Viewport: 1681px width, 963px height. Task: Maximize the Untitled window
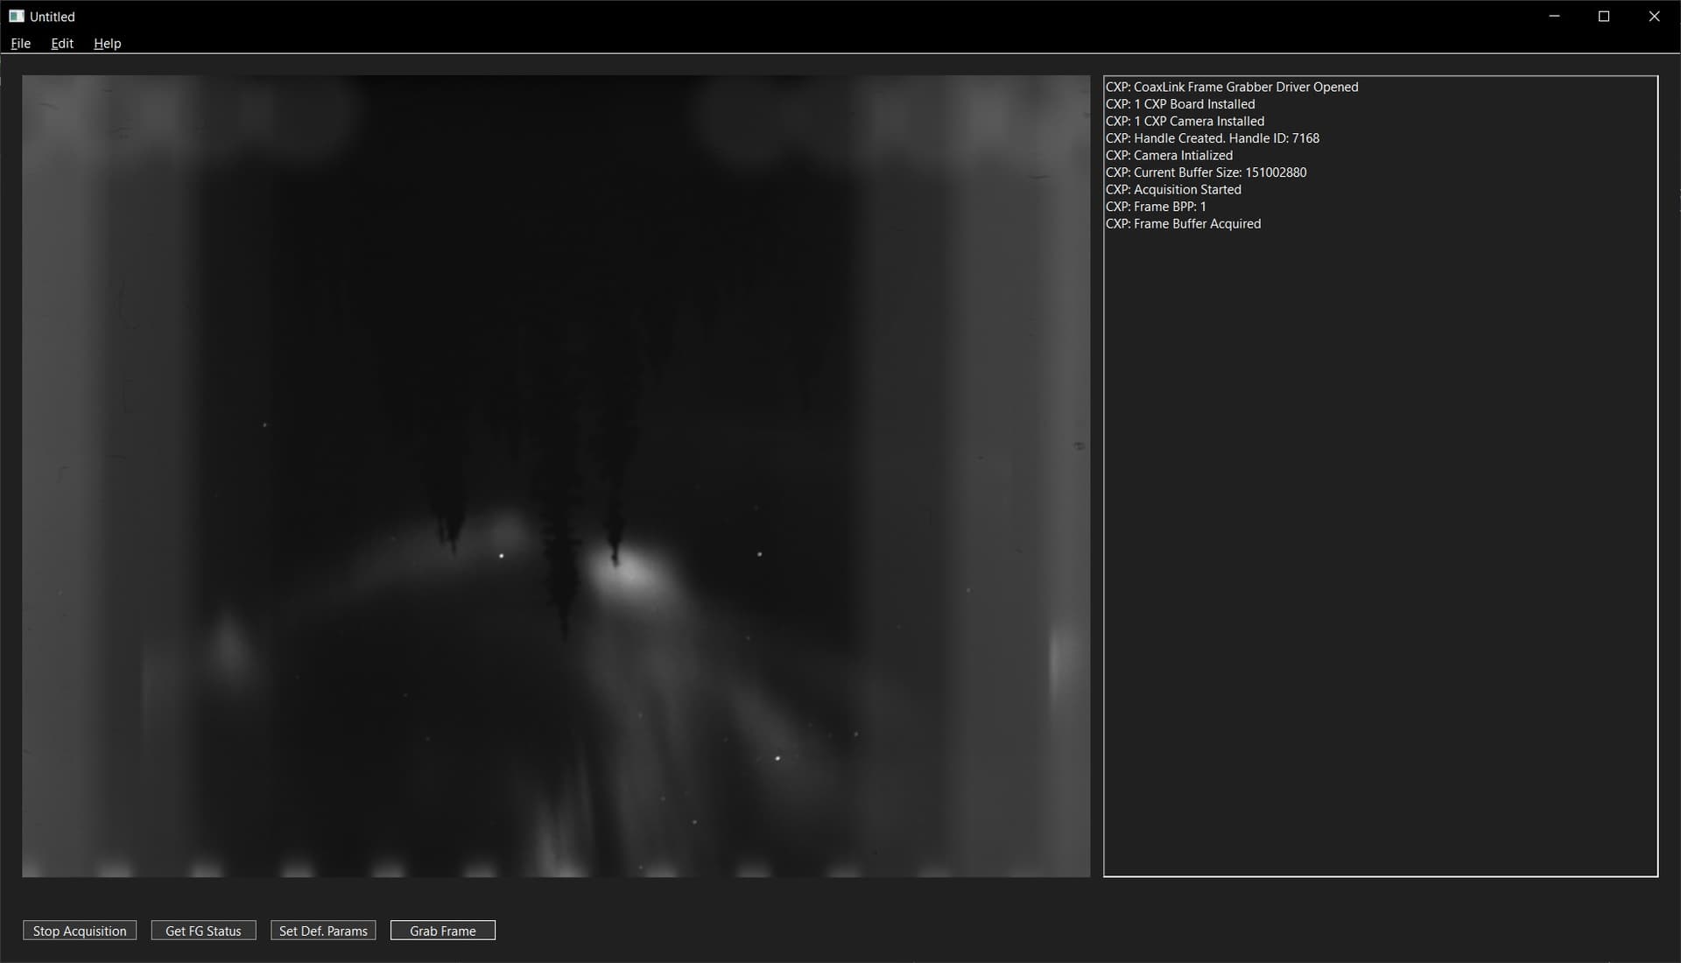[x=1604, y=16]
